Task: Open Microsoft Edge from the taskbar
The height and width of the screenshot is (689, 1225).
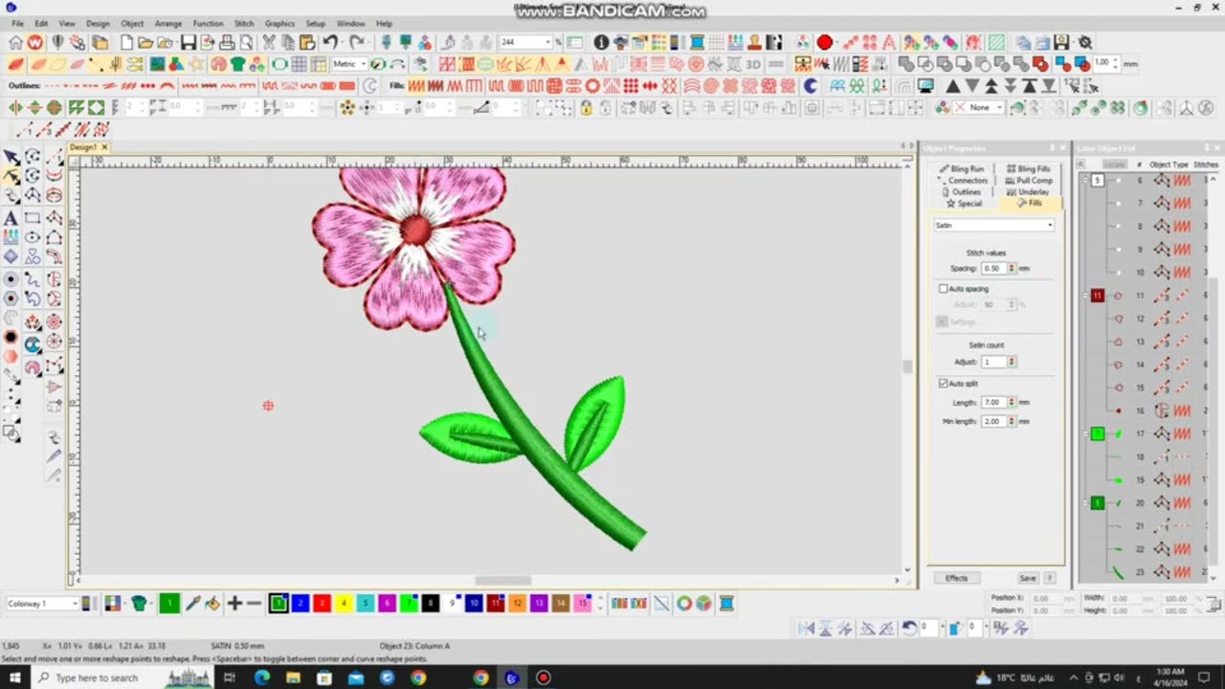Action: pos(262,678)
